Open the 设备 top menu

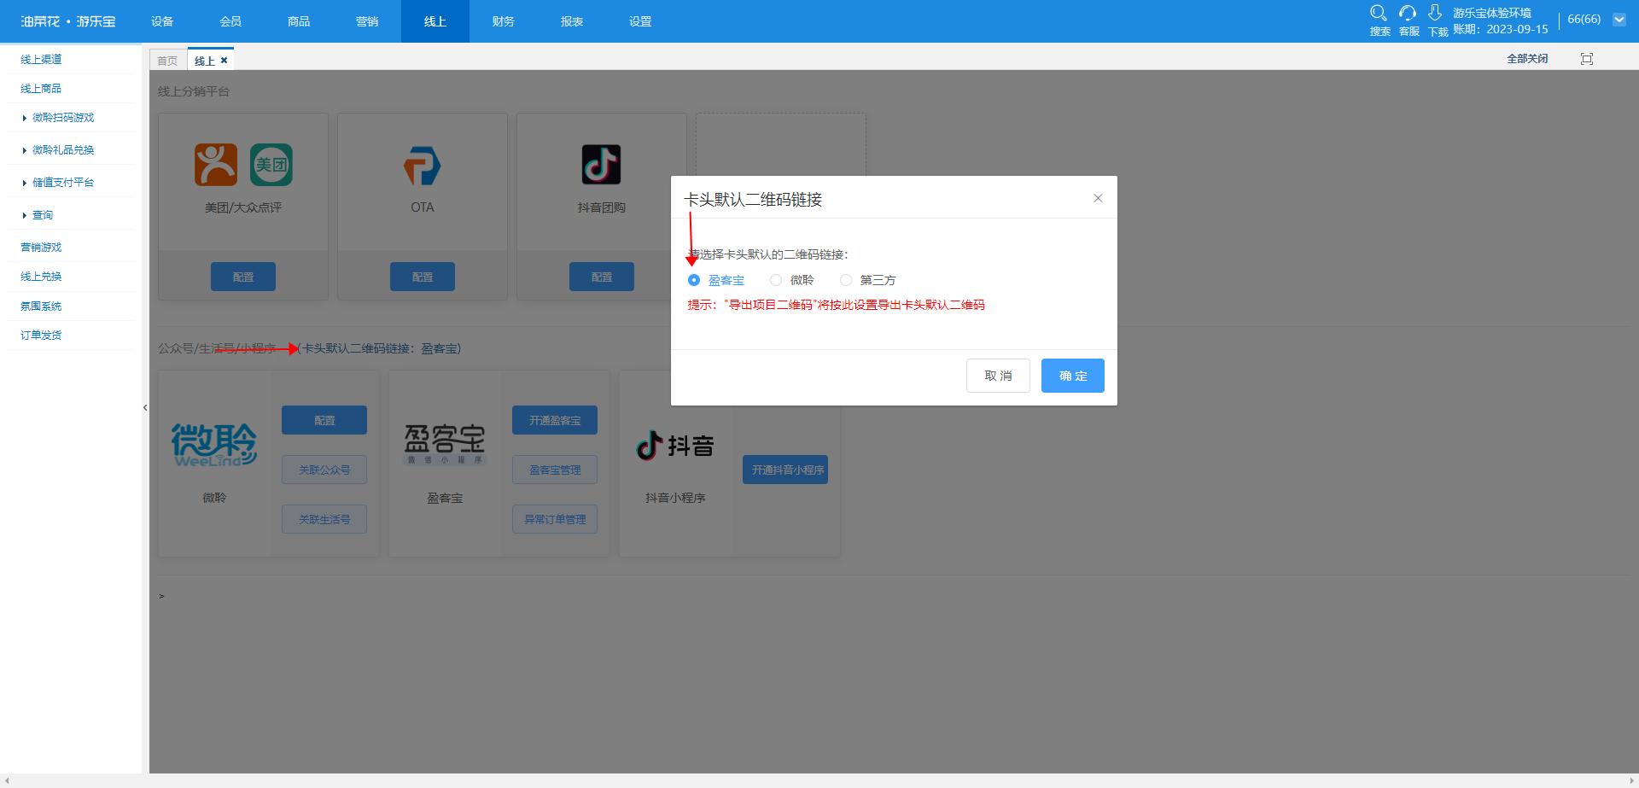click(x=162, y=21)
